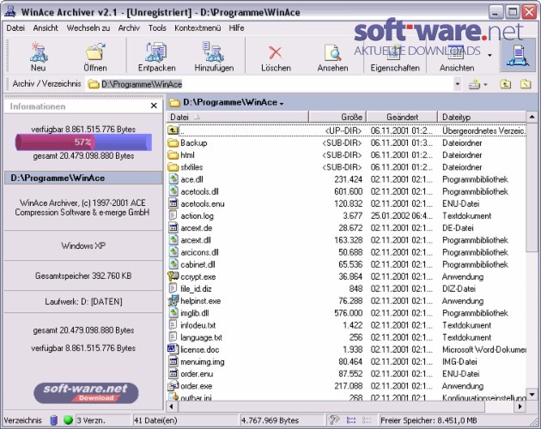Select the menuimg.img file name

click(x=202, y=362)
